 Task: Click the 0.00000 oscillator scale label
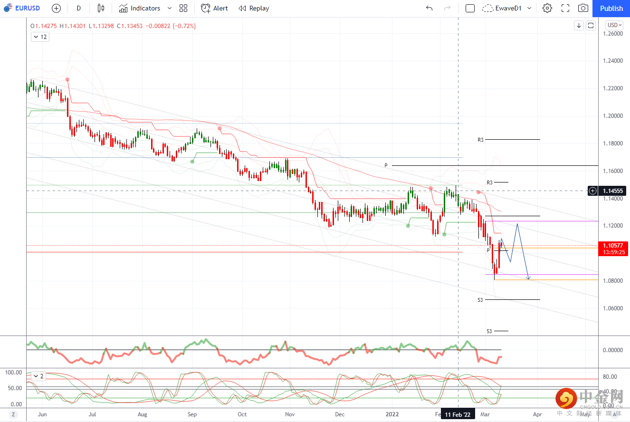pos(613,350)
